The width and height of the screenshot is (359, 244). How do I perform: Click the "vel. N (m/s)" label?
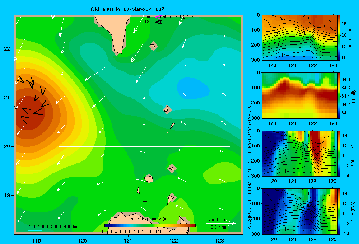point(353,155)
